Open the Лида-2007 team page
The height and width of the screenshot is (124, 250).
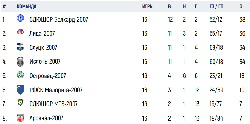(x=42, y=34)
